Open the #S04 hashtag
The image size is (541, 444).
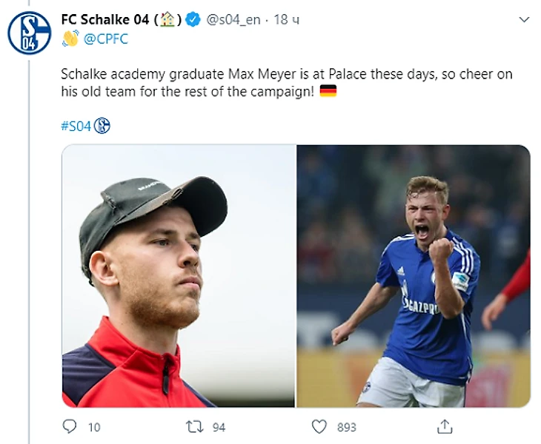click(x=76, y=127)
